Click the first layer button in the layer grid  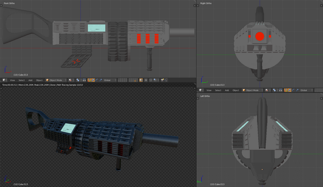coord(119,79)
